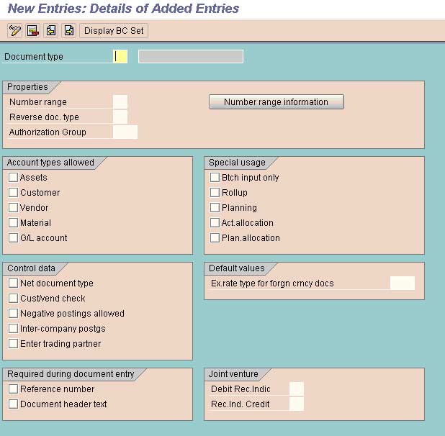Toggle the Material checkbox

point(13,223)
